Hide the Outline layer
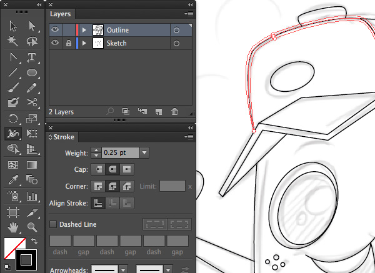Viewport: 375px width, 273px height. (x=55, y=29)
